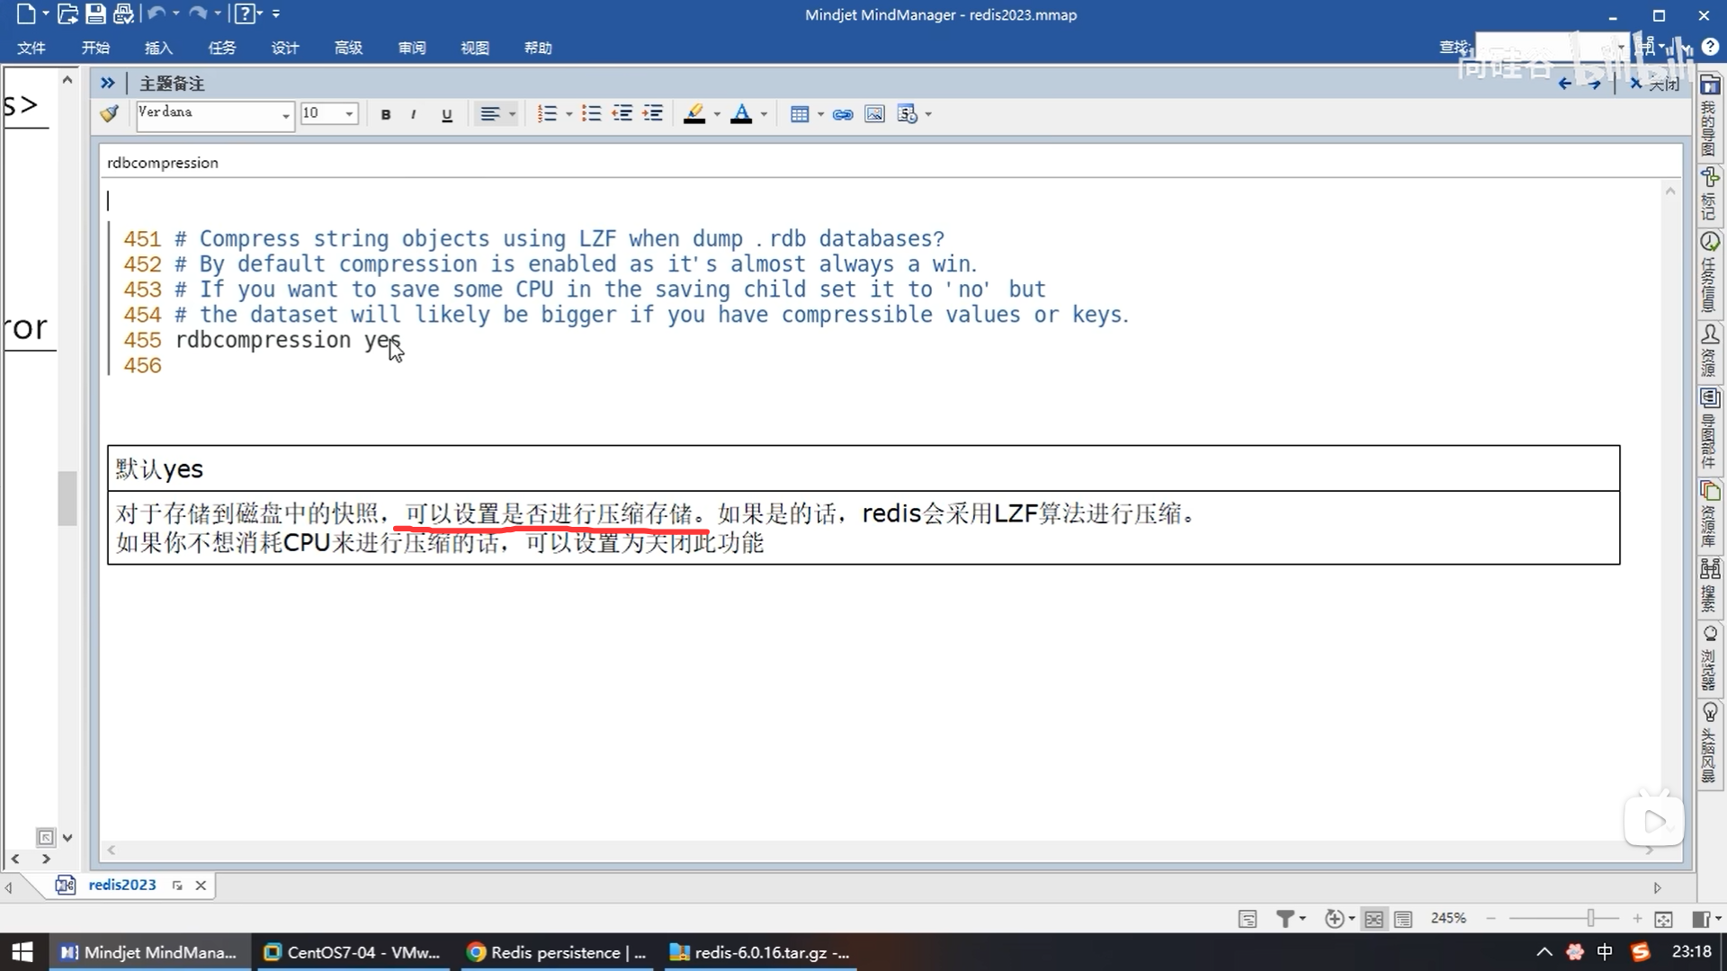The width and height of the screenshot is (1727, 971).
Task: Open the 视图 menu
Action: click(474, 48)
